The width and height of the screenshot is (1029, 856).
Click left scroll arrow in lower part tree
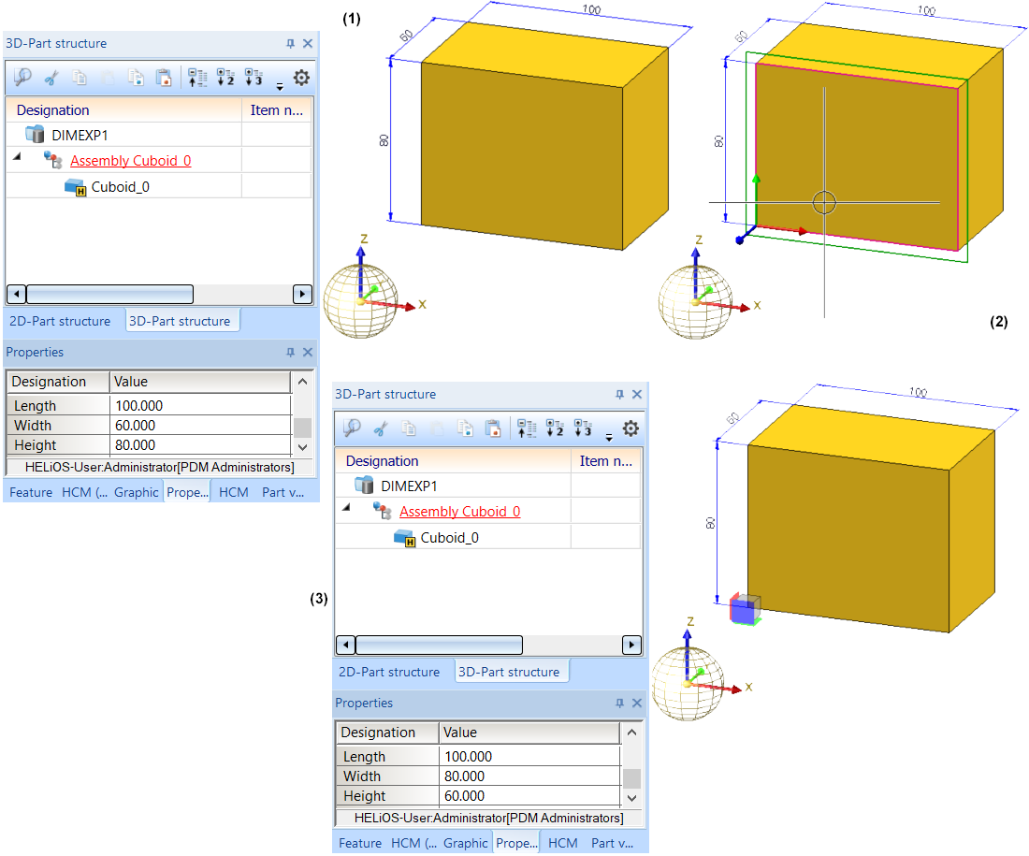coord(346,645)
